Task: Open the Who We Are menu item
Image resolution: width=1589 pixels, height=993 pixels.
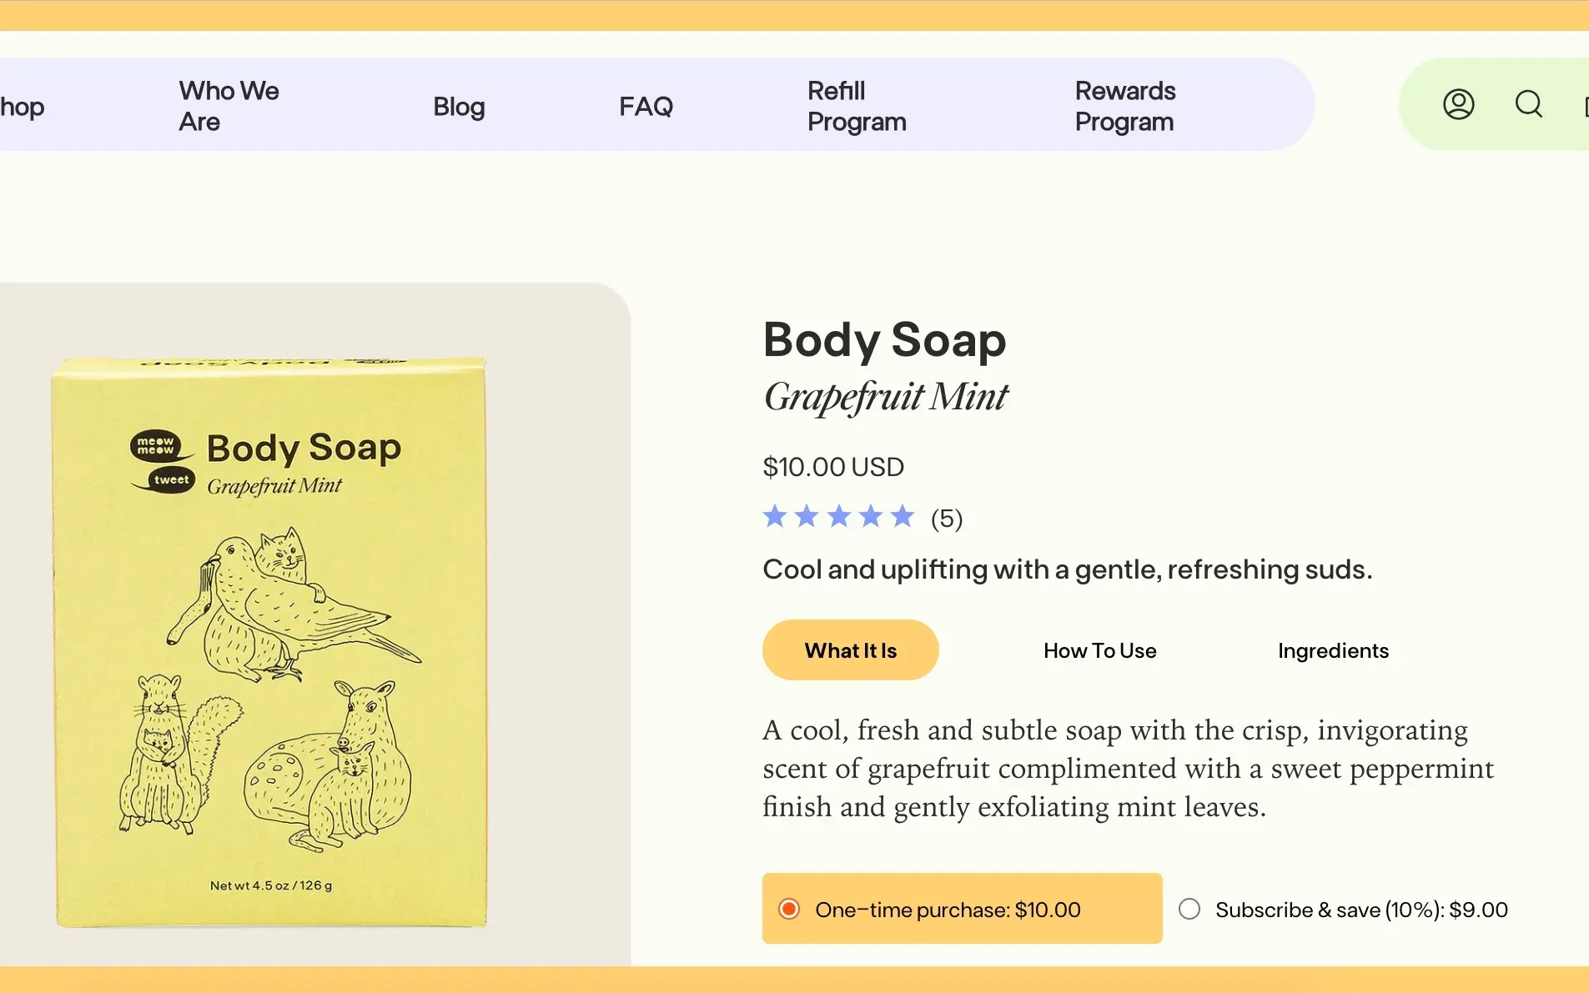Action: [x=229, y=106]
